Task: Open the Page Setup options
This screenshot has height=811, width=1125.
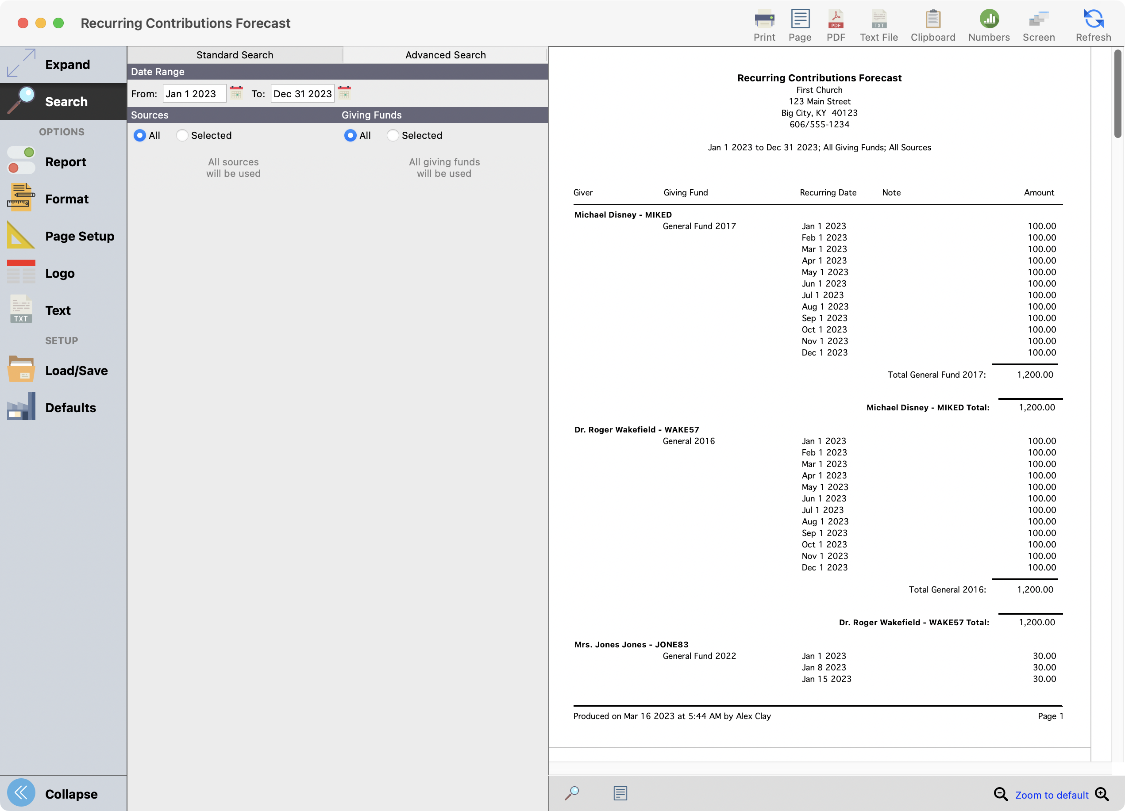Action: [x=79, y=236]
